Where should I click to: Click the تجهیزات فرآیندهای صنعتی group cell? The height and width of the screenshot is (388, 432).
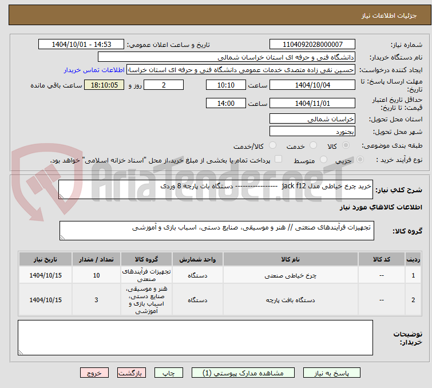point(146,275)
